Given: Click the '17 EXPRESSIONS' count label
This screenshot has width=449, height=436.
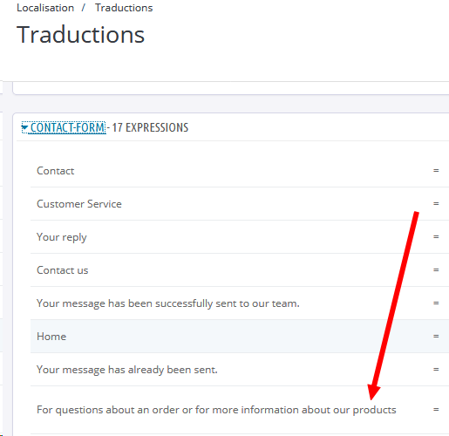Looking at the screenshot, I should [150, 127].
